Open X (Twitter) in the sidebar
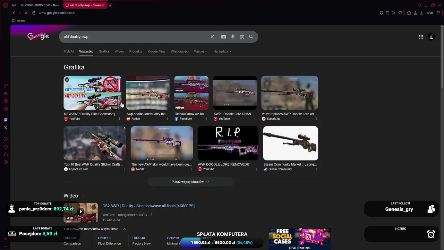 point(6,128)
